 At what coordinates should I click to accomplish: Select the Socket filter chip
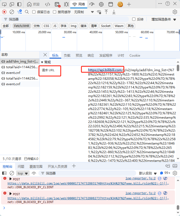click(106, 26)
